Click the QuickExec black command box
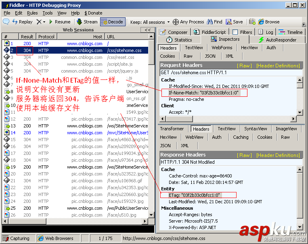Screen dimensions: 308x244 click(x=78, y=229)
